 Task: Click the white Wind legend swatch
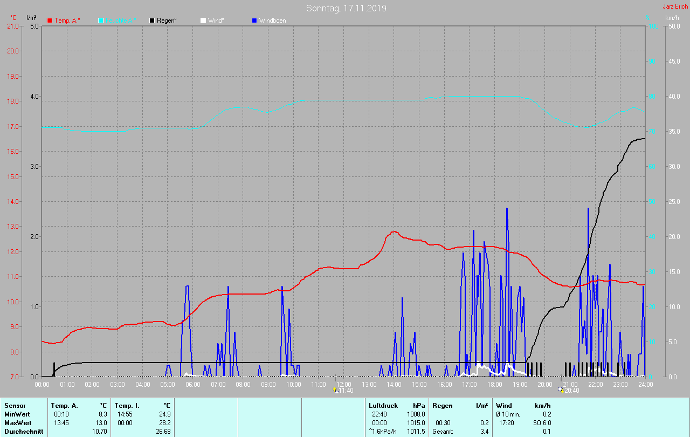203,21
